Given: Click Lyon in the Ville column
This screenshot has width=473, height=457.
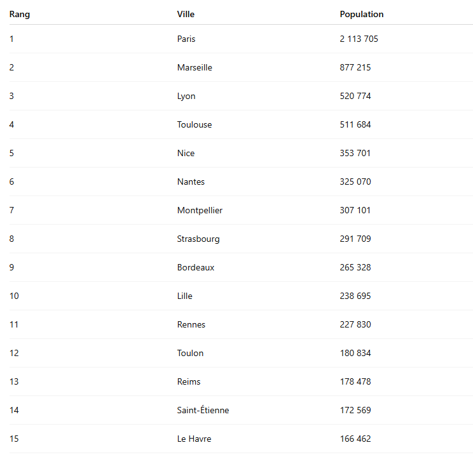Looking at the screenshot, I should 186,96.
